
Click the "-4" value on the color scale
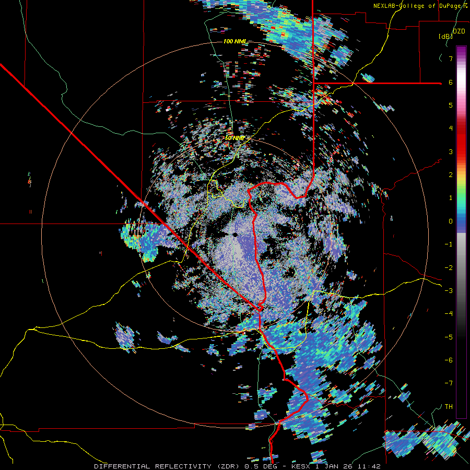(x=449, y=314)
